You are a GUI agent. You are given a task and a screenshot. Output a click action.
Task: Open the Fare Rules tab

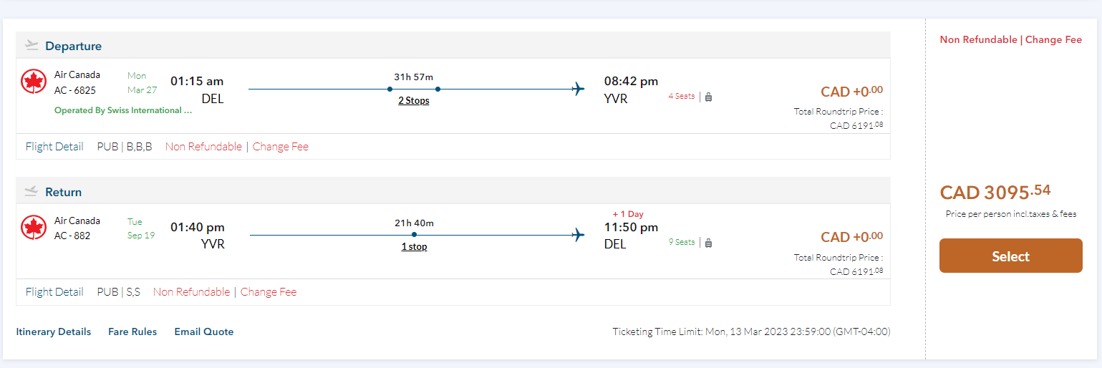(x=132, y=331)
